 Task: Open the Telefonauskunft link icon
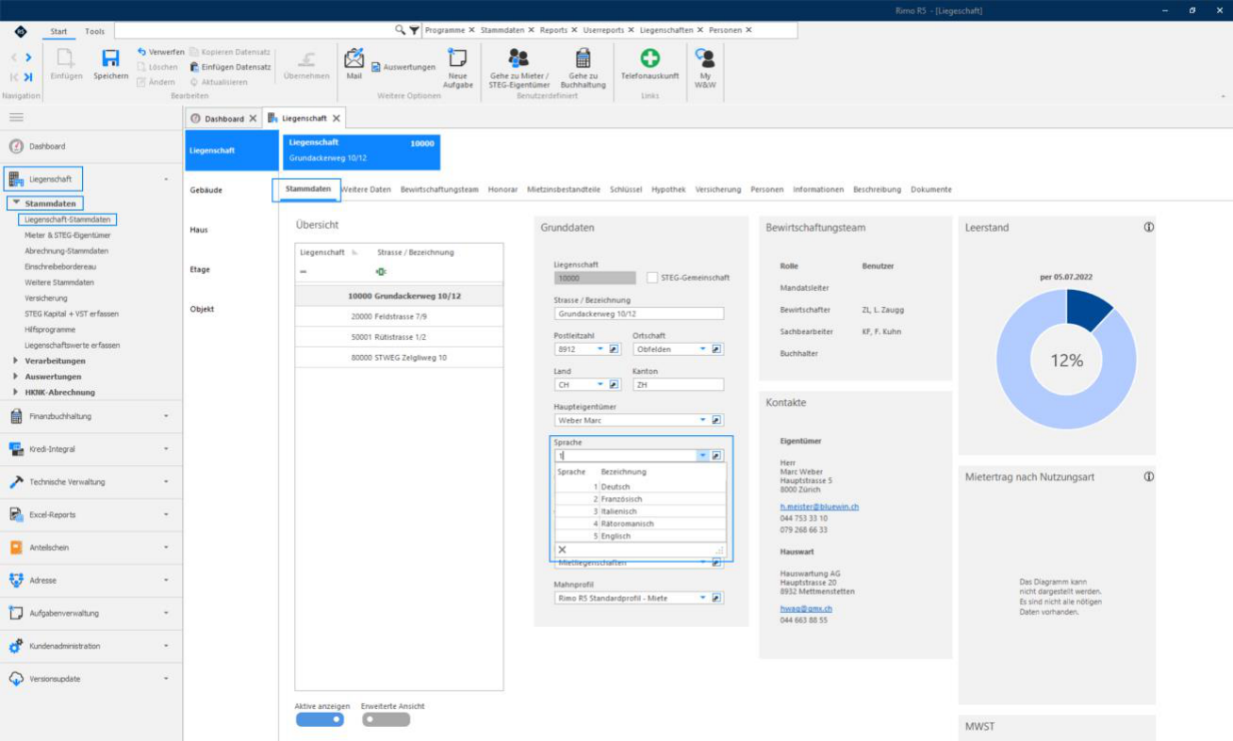coord(650,57)
